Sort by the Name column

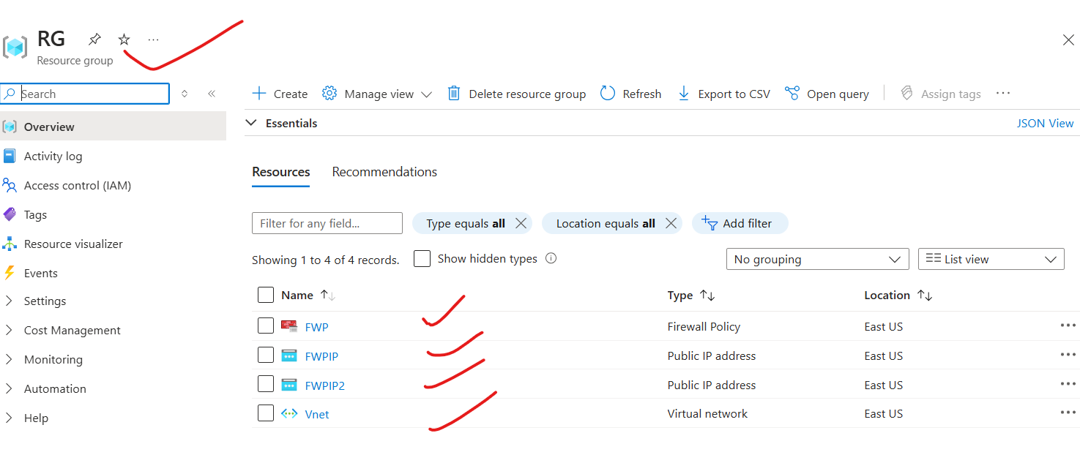point(308,296)
